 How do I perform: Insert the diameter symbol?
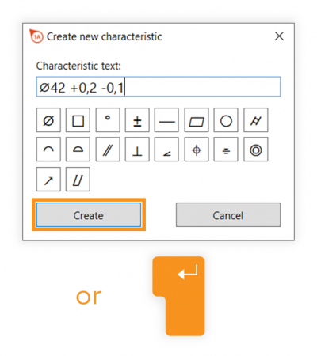(x=48, y=120)
